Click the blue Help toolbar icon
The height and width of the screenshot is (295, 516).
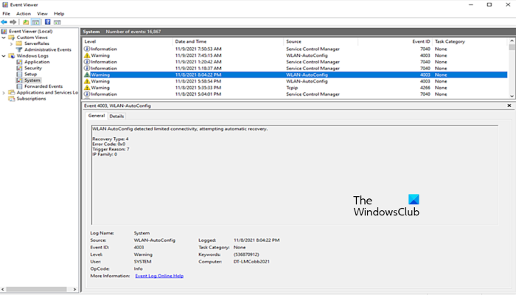click(47, 22)
